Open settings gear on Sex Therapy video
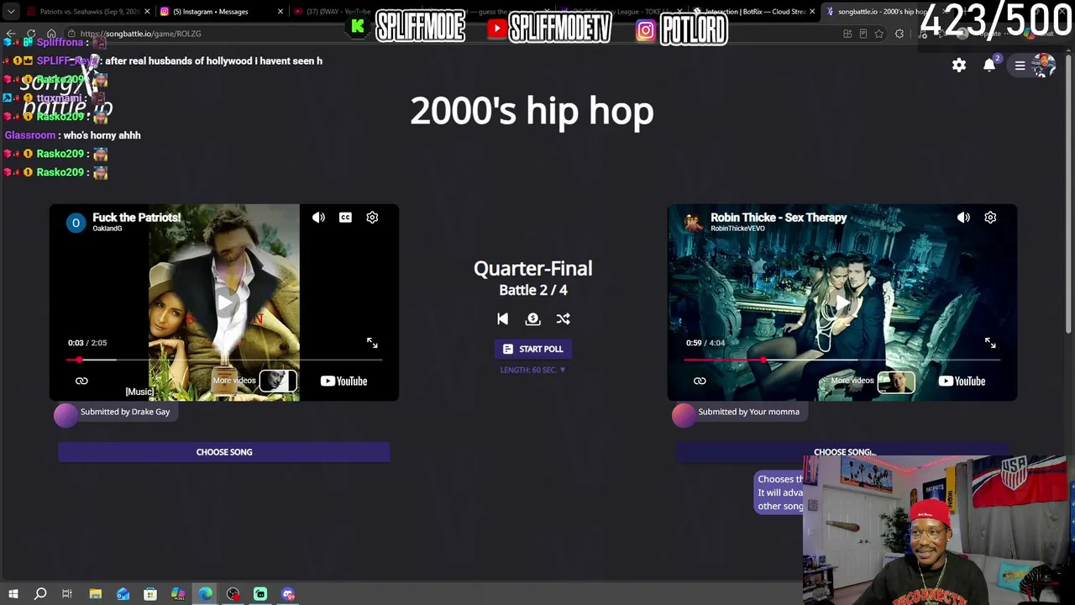This screenshot has width=1075, height=605. [990, 218]
